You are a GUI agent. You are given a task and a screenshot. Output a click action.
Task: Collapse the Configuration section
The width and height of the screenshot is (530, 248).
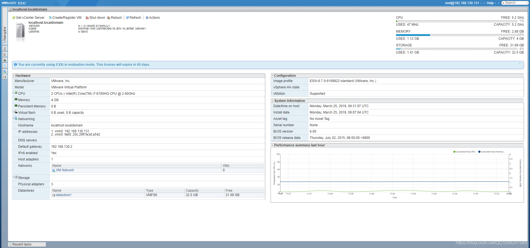point(272,76)
